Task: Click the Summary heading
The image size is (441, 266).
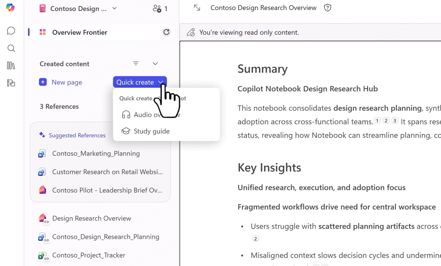Action: click(x=262, y=69)
